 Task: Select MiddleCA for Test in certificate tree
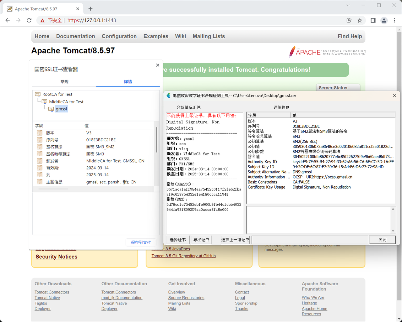click(66, 102)
